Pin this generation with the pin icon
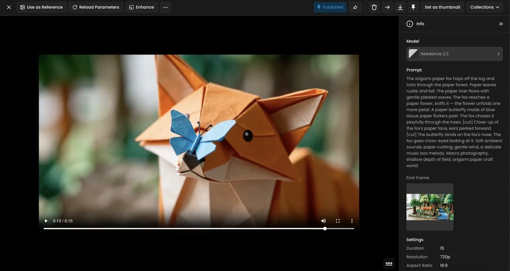 click(412, 7)
